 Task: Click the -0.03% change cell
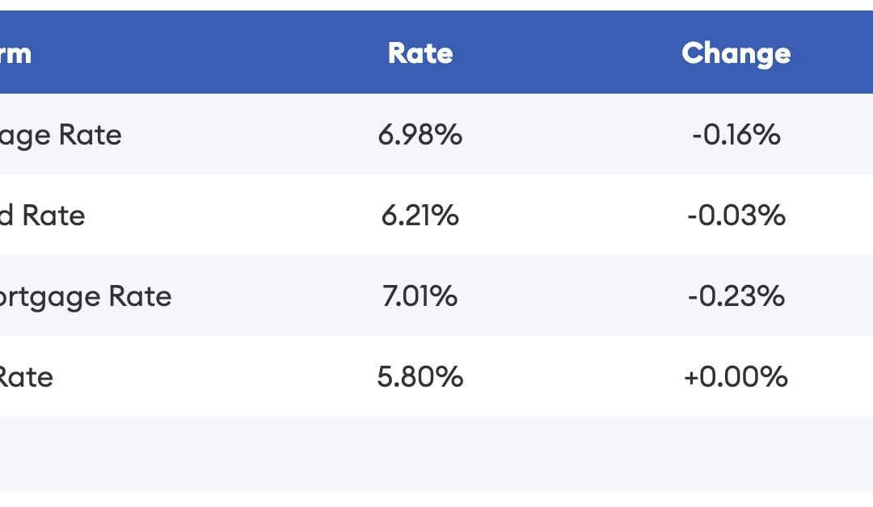[736, 215]
